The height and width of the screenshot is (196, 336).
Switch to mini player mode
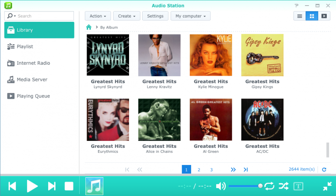[x=327, y=186]
